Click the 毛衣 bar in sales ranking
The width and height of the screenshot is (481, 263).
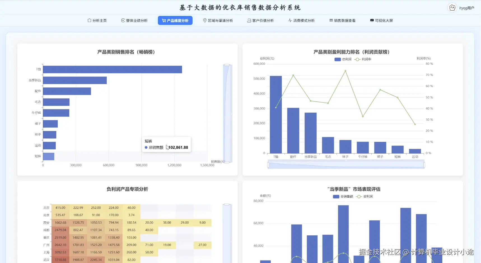pos(56,102)
